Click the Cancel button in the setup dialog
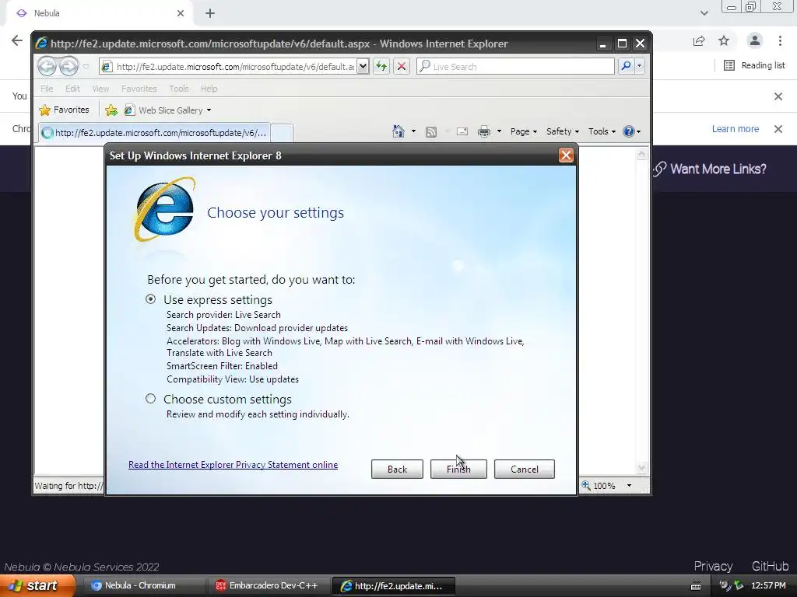This screenshot has width=797, height=597. pos(524,469)
